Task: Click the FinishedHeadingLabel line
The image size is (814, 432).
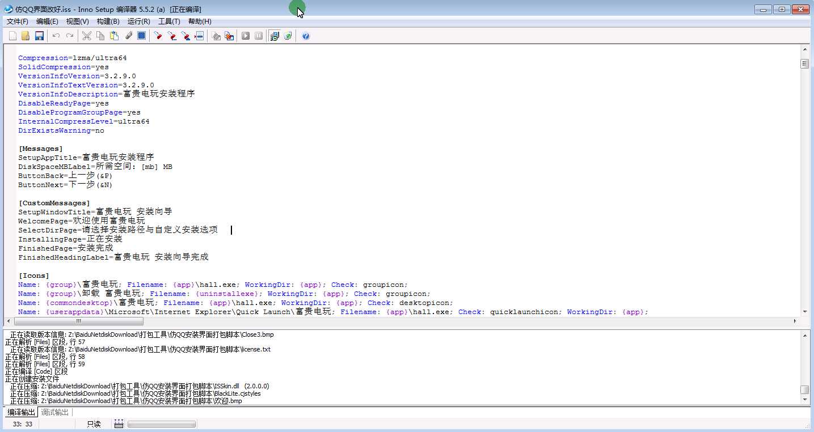Action: pos(113,257)
